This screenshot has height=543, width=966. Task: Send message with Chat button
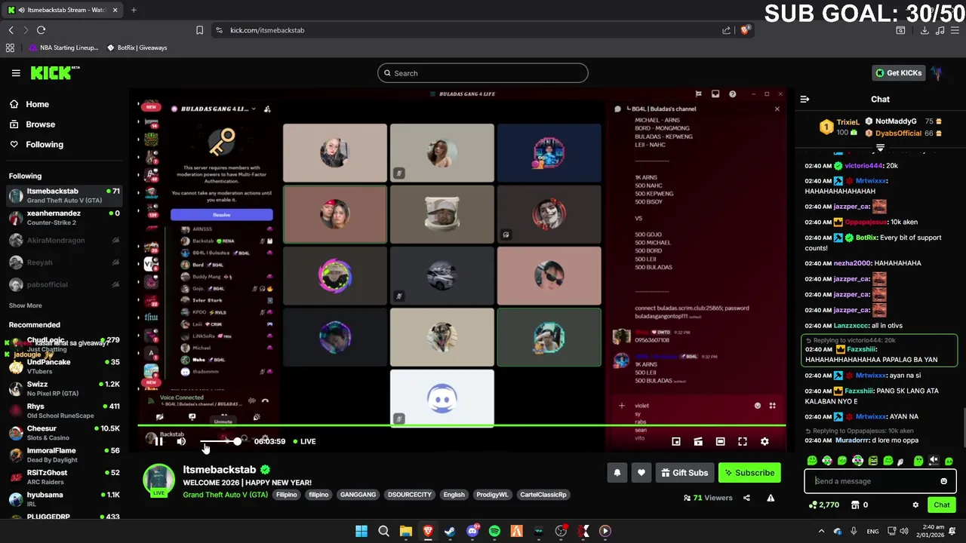tap(942, 505)
